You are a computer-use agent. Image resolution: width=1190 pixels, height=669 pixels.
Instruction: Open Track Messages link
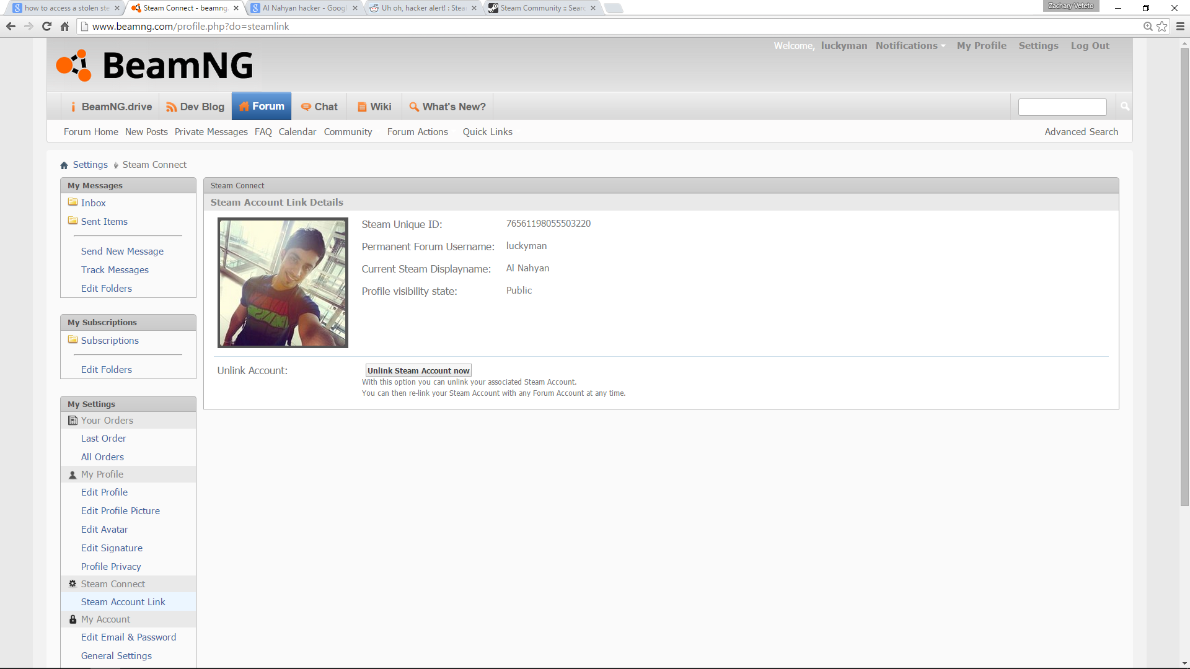click(115, 269)
